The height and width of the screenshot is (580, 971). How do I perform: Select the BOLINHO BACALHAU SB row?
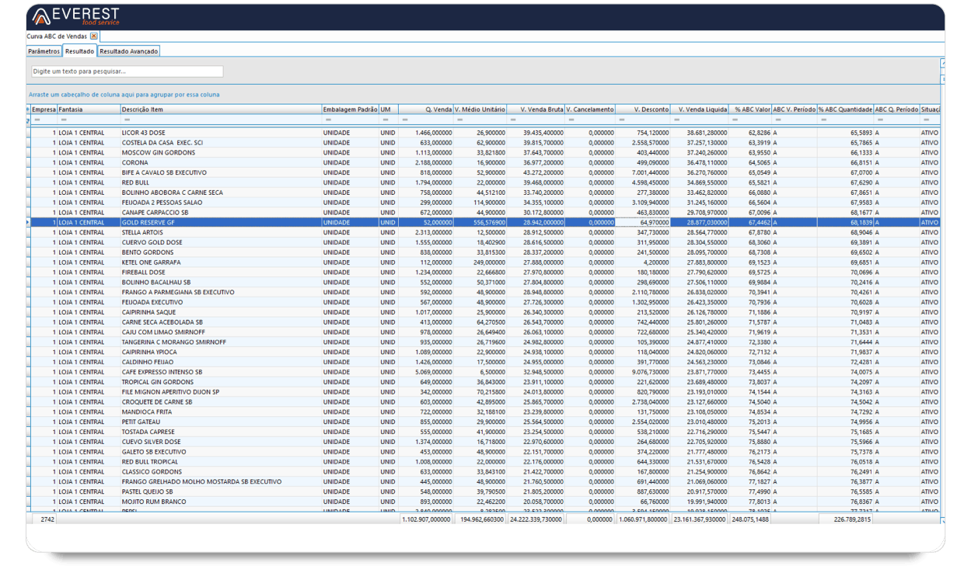click(485, 283)
